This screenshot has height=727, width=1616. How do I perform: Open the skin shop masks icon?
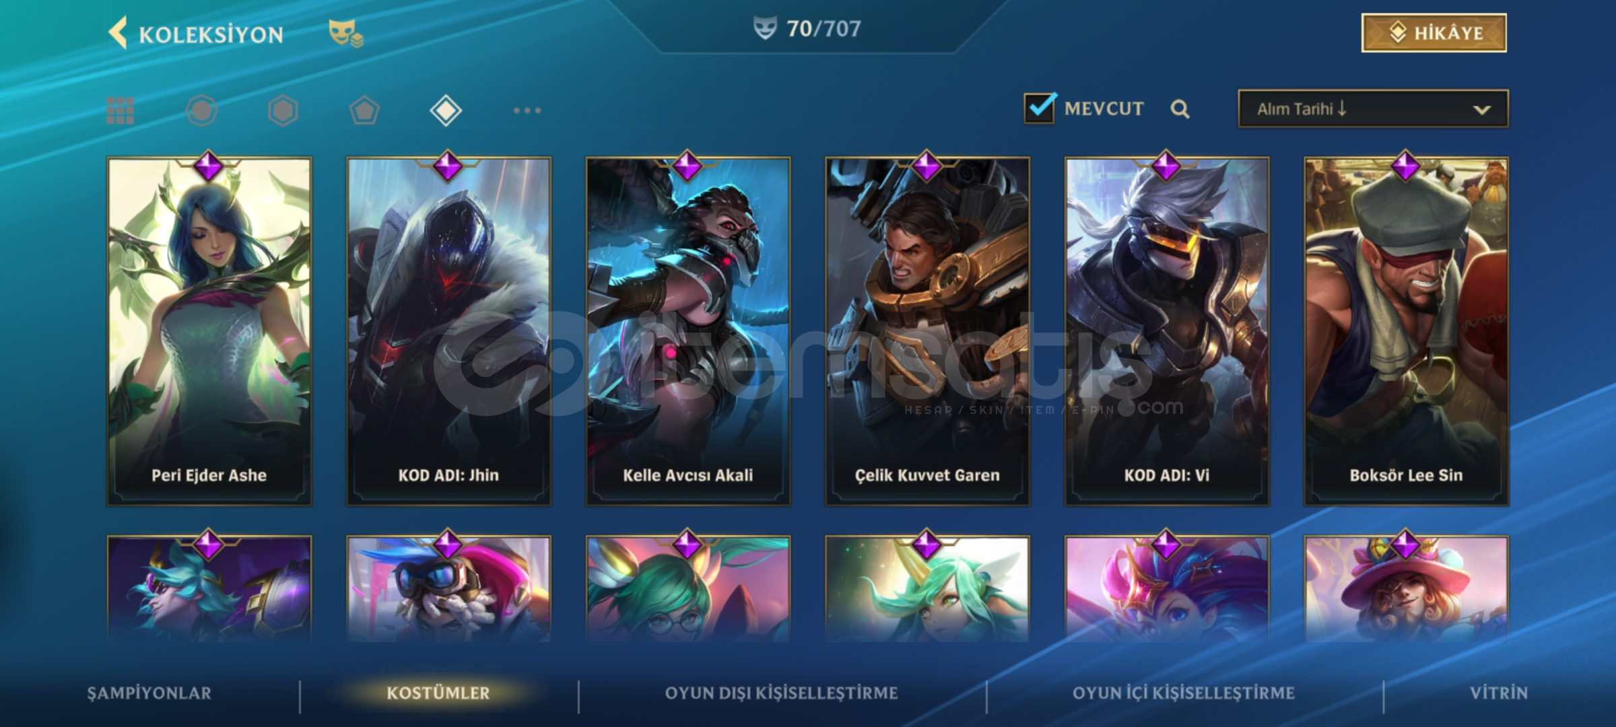(346, 34)
